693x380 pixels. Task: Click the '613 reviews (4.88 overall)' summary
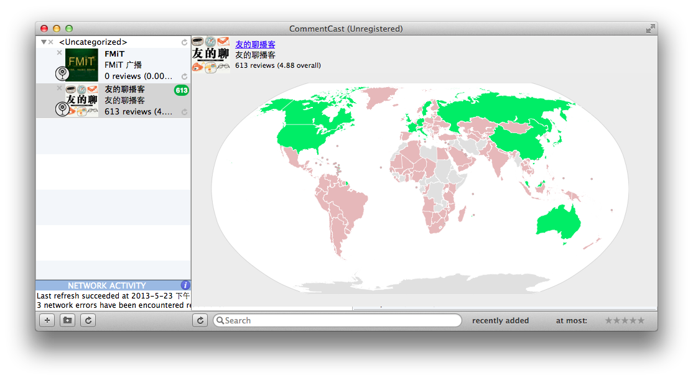click(x=278, y=65)
